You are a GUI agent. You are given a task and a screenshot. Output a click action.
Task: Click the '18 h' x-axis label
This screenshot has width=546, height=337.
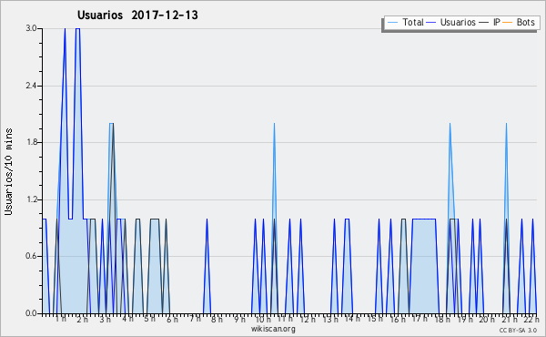442,319
